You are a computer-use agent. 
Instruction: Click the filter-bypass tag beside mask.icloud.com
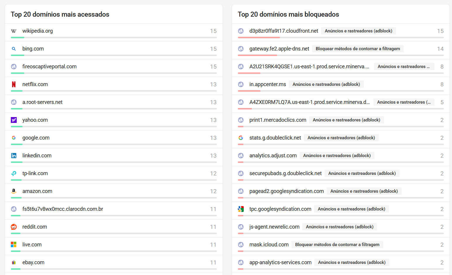337,245
